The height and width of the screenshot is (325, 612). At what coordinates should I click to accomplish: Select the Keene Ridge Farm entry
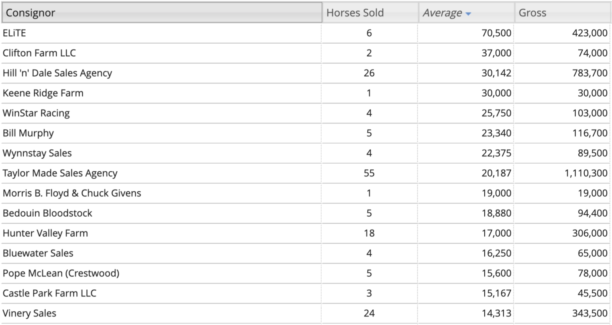306,93
